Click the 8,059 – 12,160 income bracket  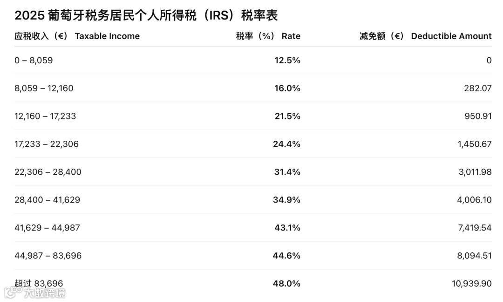[44, 88]
